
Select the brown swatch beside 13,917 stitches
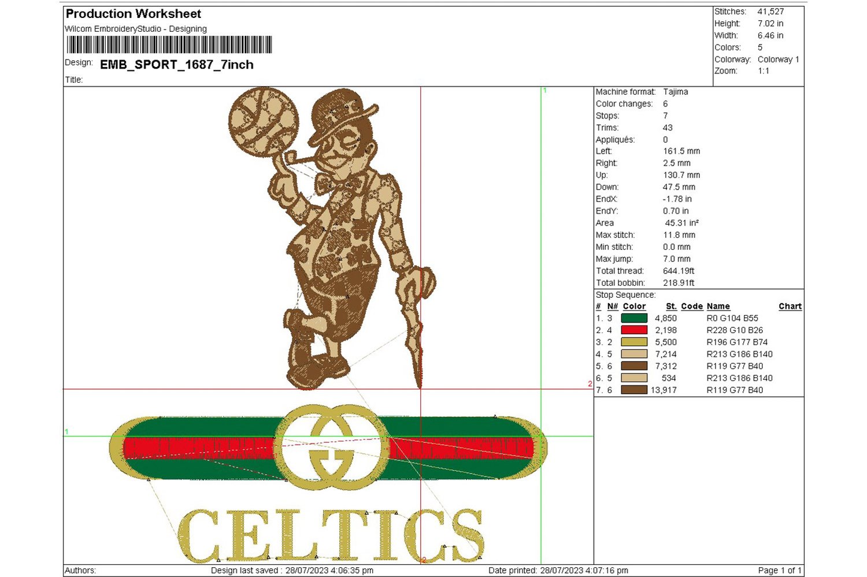coord(634,390)
